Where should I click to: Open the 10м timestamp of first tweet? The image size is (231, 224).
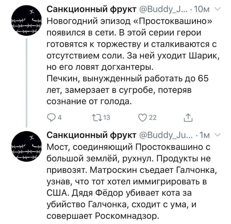tap(202, 10)
